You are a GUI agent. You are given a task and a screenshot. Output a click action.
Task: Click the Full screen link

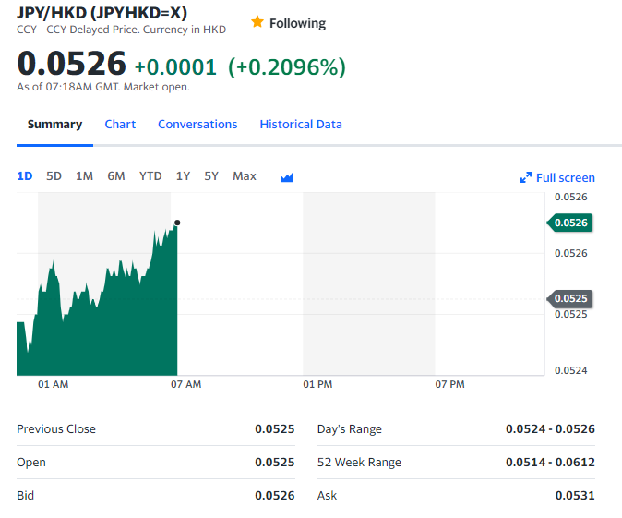pyautogui.click(x=565, y=177)
